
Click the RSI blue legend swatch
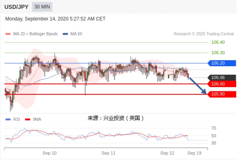click(x=8, y=119)
